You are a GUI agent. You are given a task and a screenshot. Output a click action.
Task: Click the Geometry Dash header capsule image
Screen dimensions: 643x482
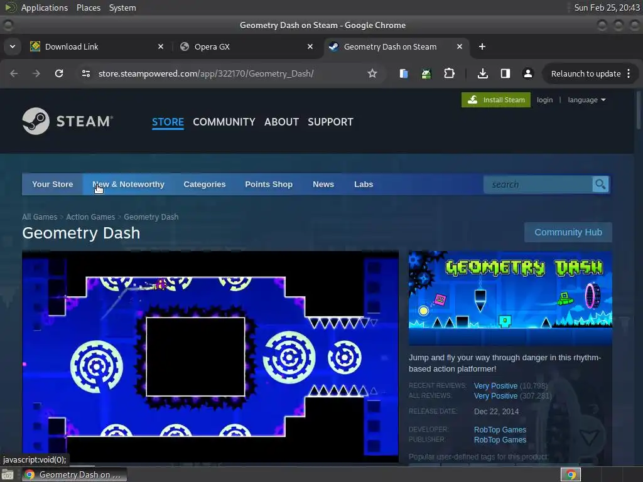pyautogui.click(x=510, y=298)
